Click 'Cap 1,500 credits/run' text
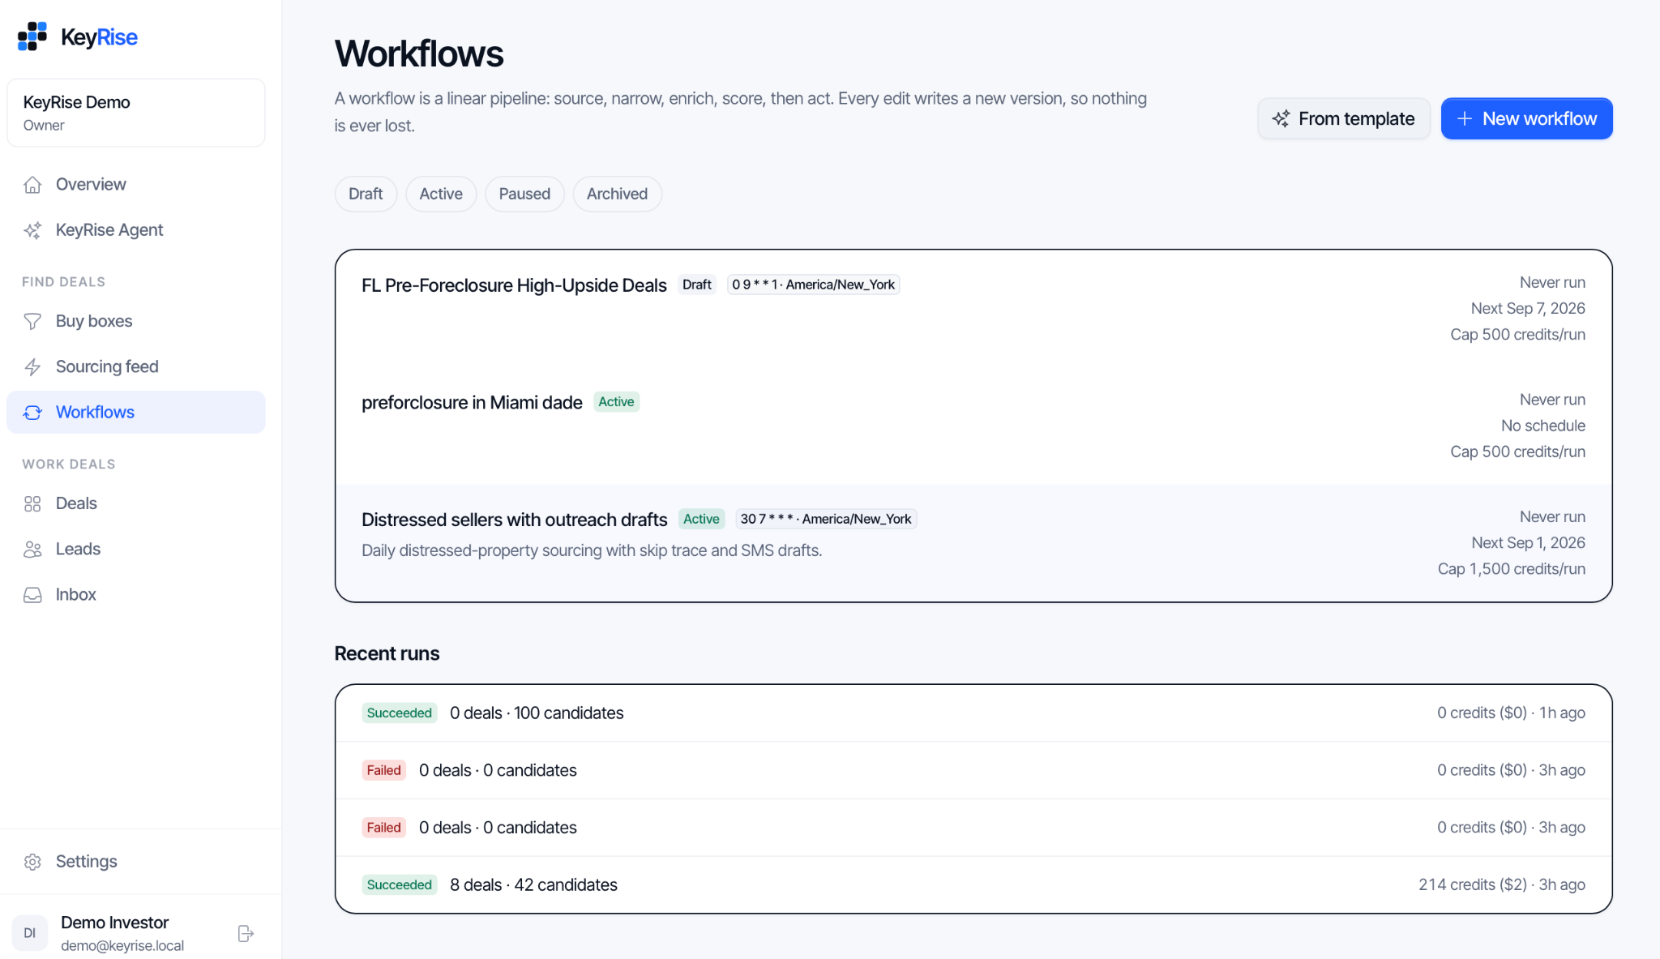 (1511, 569)
